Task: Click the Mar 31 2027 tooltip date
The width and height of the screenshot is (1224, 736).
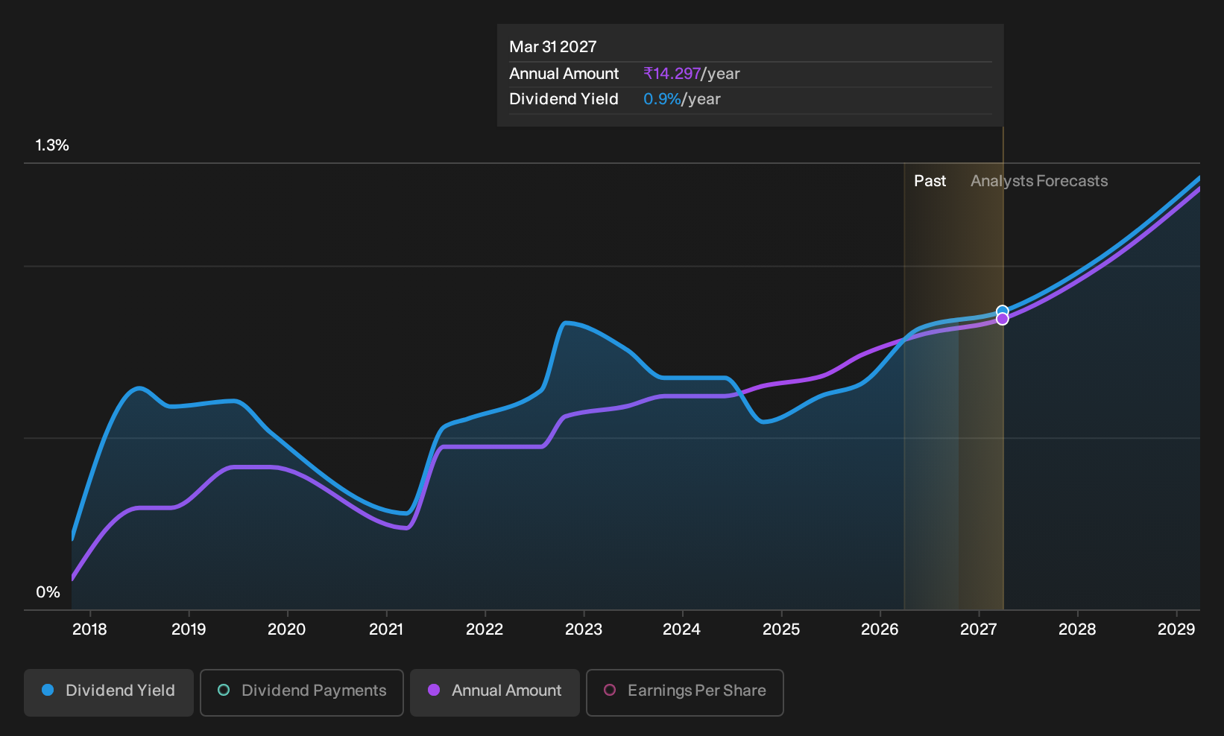Action: (553, 47)
